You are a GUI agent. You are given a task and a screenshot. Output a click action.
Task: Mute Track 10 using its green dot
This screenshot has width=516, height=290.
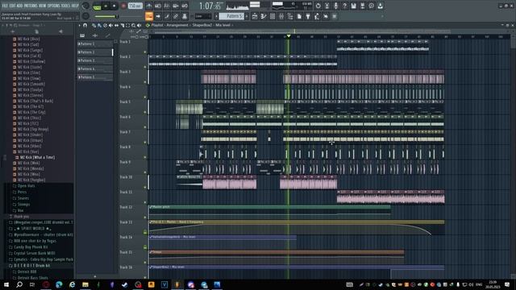coord(145,188)
